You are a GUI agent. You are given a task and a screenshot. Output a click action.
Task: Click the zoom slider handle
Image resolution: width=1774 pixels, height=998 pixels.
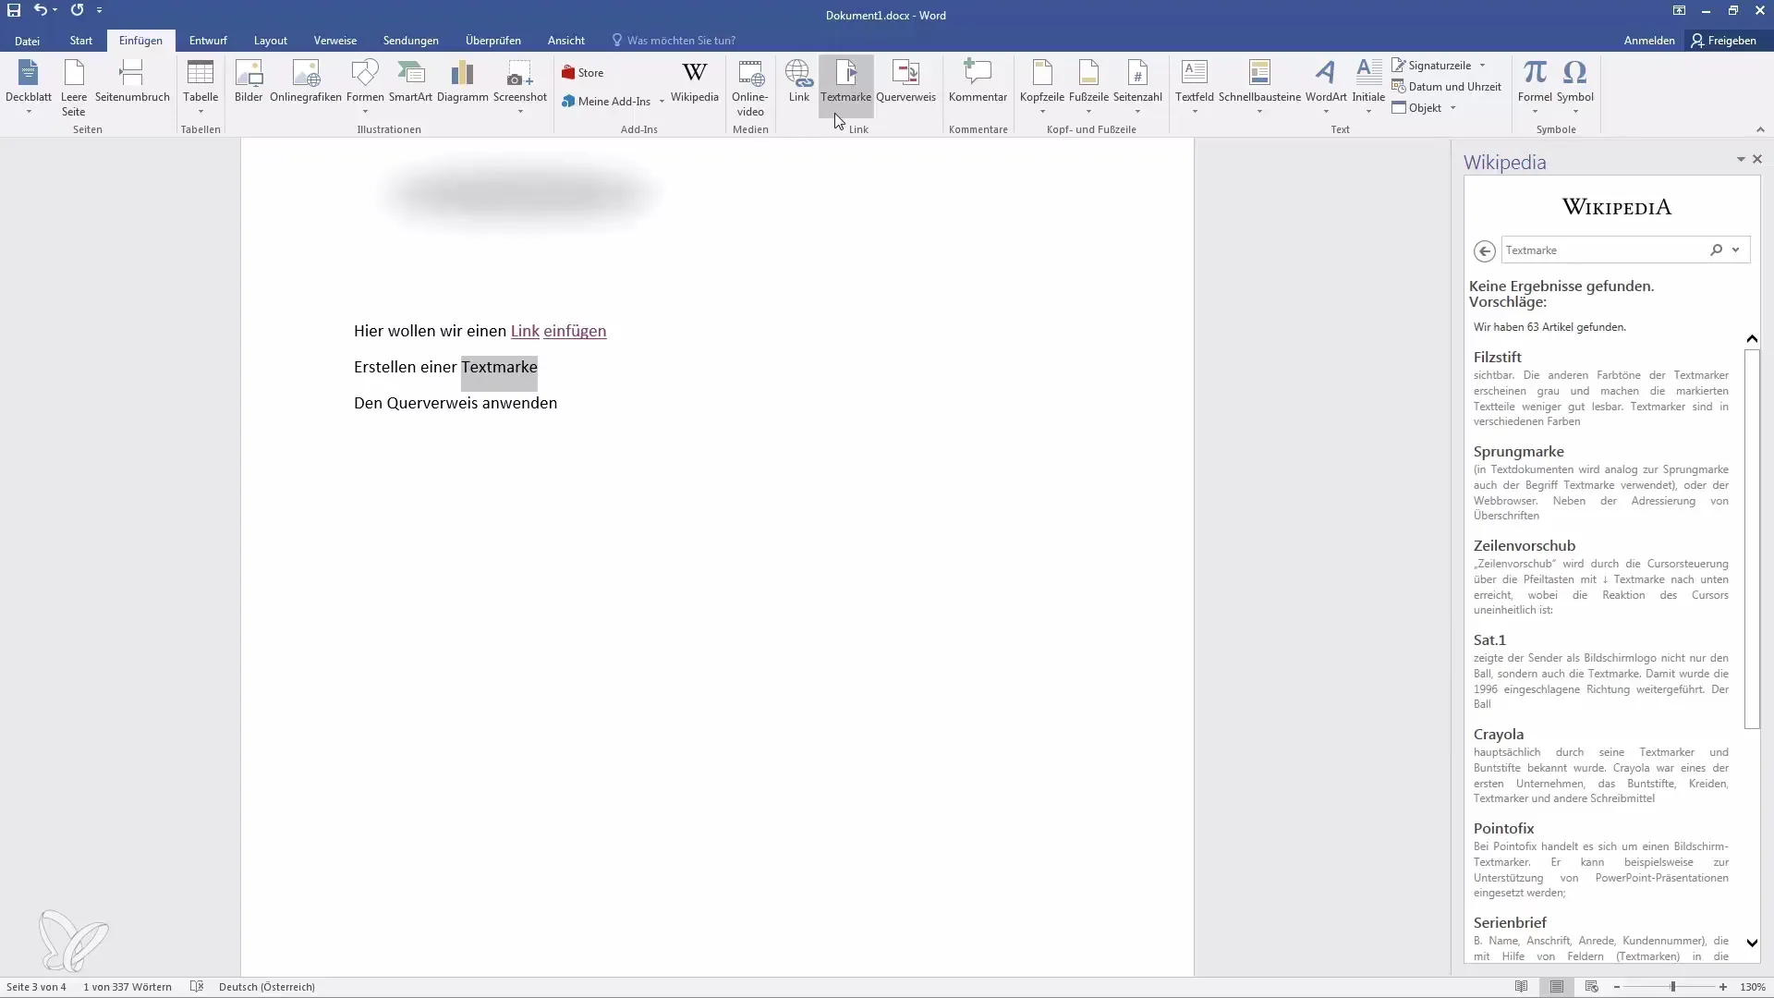1672,987
